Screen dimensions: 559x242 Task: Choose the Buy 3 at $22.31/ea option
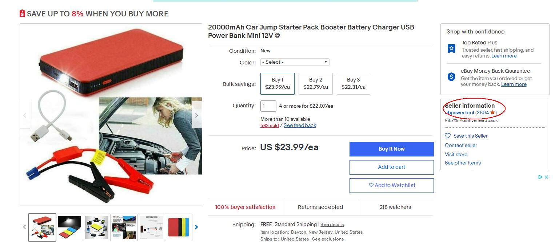tap(353, 83)
